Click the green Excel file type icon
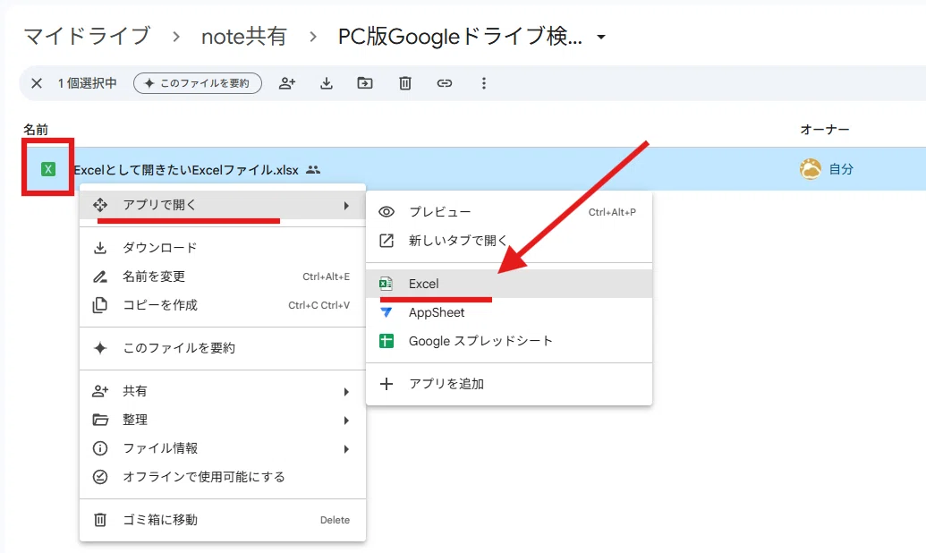926x553 pixels. click(47, 169)
